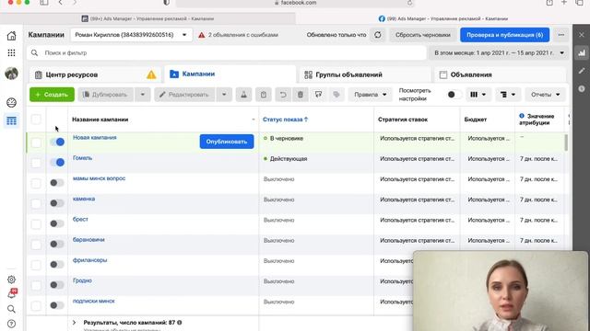The image size is (590, 331).
Task: Select the second browser tab Ads Manager
Action: 442,18
